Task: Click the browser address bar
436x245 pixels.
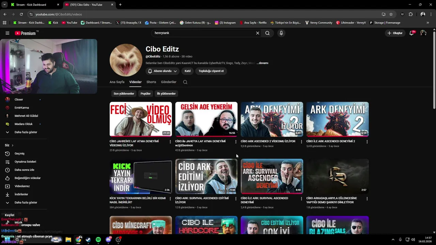Action: 204,14
